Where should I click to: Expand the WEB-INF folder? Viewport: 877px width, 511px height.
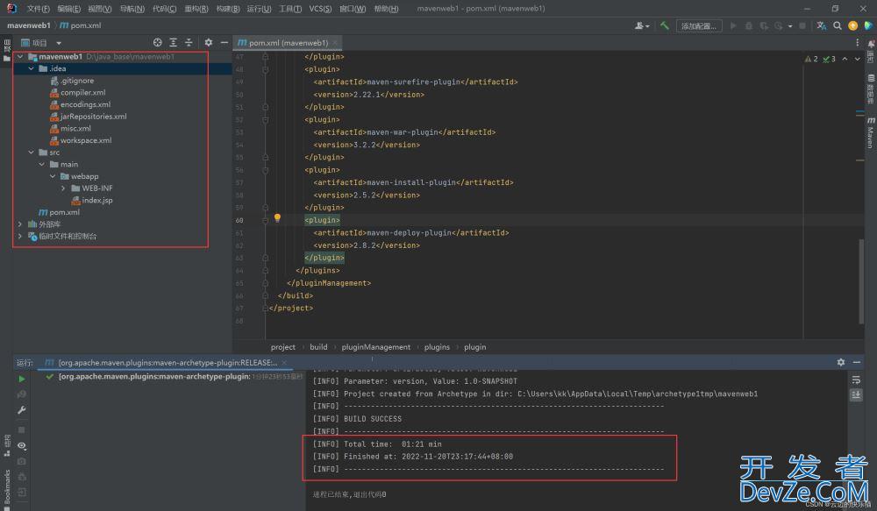pyautogui.click(x=63, y=188)
